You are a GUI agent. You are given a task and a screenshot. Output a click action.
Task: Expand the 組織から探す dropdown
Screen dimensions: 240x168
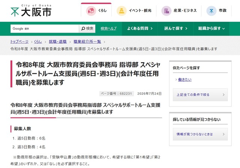click(211, 28)
